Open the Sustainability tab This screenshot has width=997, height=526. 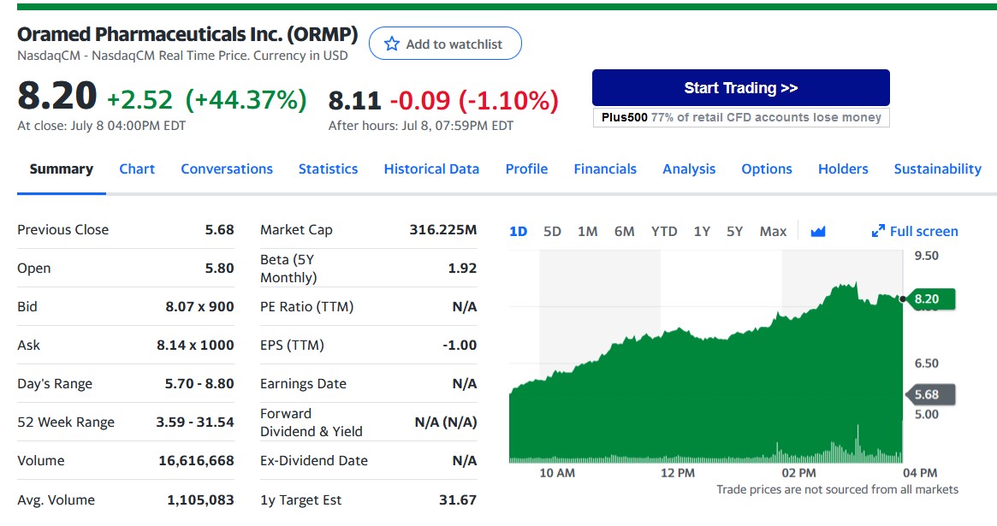(937, 168)
